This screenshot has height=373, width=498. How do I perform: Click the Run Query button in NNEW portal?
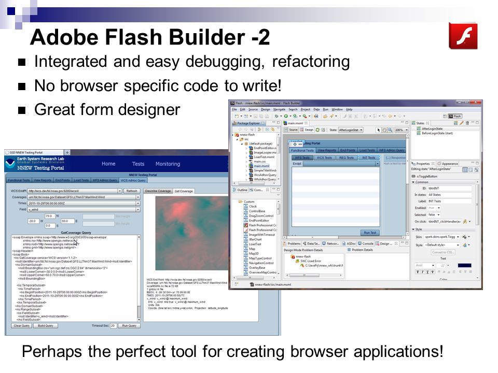pyautogui.click(x=129, y=326)
